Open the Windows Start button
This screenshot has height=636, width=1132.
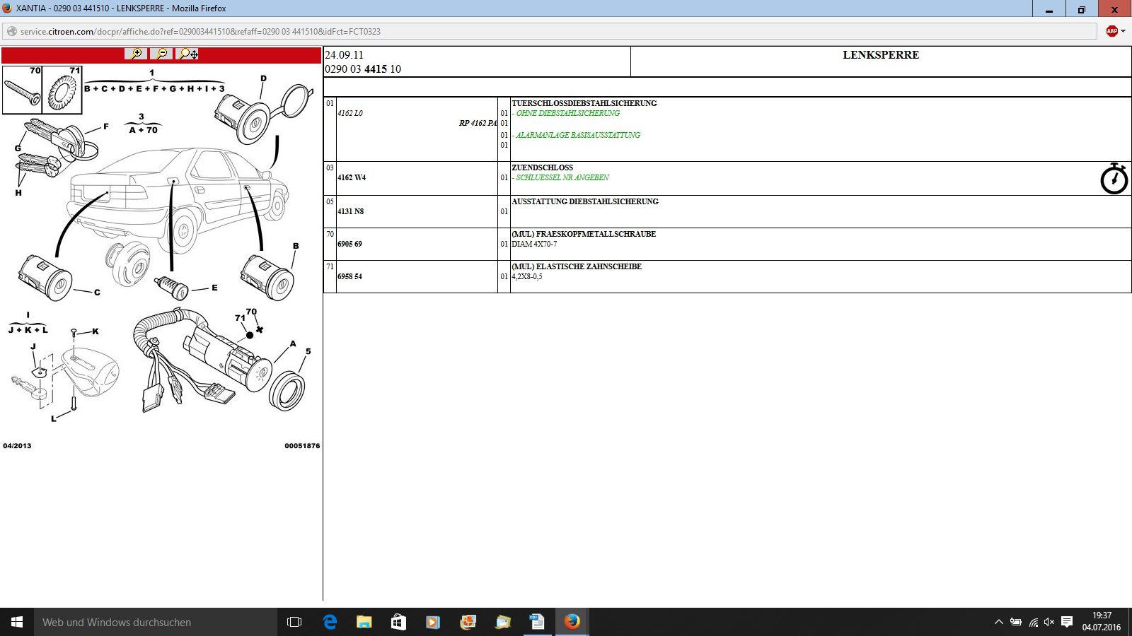(x=17, y=622)
